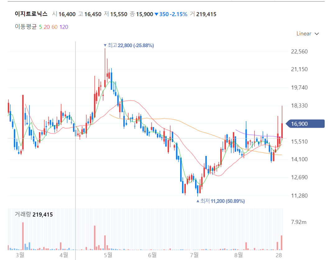329x260 pixels.
Task: Click the 28 date axis label
Action: click(279, 255)
